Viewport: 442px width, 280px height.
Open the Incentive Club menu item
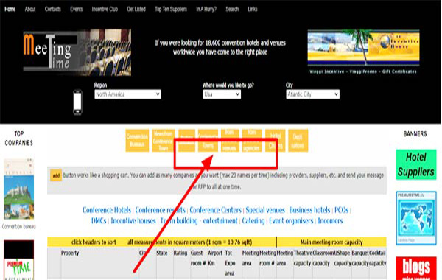(x=105, y=9)
